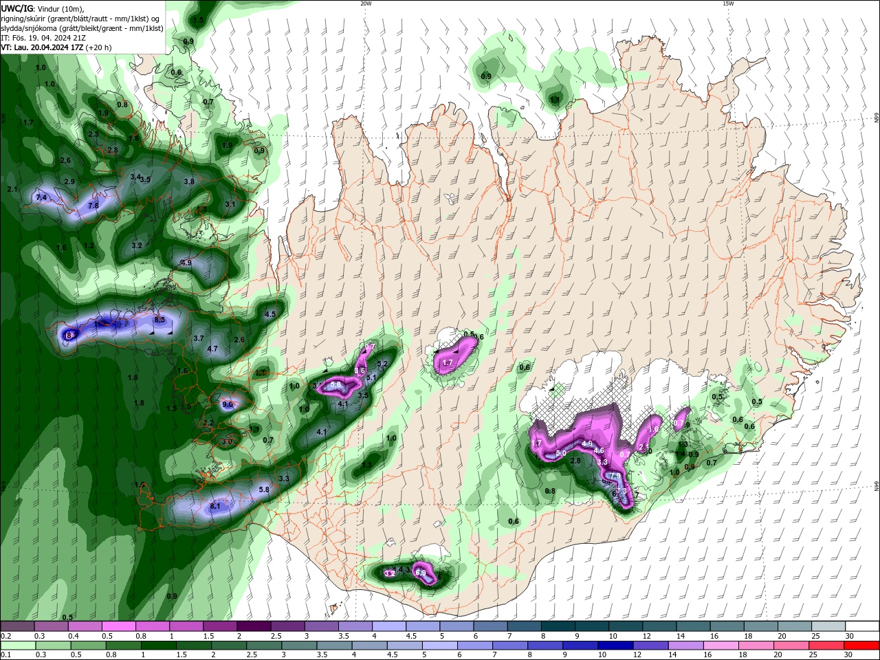
Task: Click the '0.1' label of the lower legend
Action: pyautogui.click(x=5, y=655)
